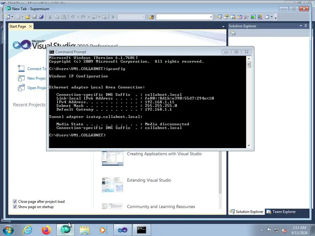
Task: Click the Open Project link on the Start Page
Action: pos(37,88)
